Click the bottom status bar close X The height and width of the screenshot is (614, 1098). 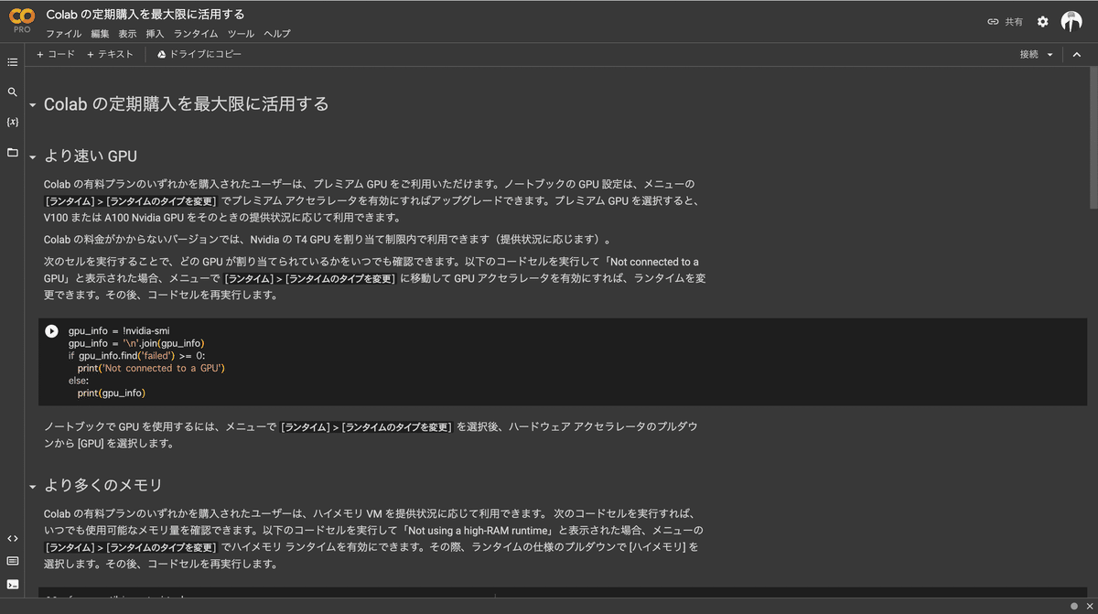pyautogui.click(x=1088, y=606)
